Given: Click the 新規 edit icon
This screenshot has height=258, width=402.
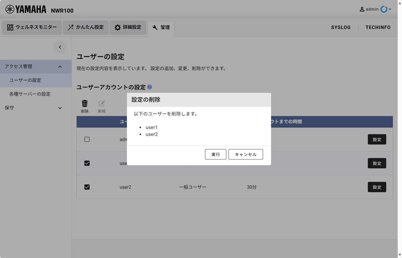Looking at the screenshot, I should pos(101,103).
